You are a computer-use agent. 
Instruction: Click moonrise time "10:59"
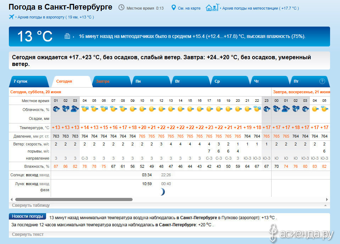click(x=147, y=184)
